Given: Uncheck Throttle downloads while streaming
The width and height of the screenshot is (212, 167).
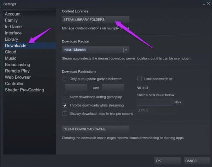Looking at the screenshot, I should click(65, 105).
